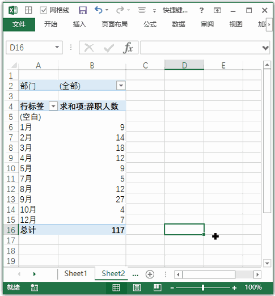Viewport: 275px width, 296px height.
Task: Save the workbook with the floppy disk icon
Action: click(x=83, y=10)
